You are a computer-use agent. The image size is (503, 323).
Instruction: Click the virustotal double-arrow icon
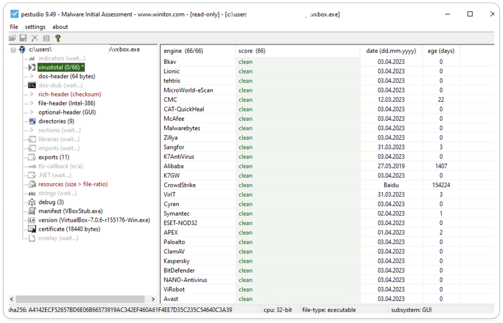[x=32, y=67]
